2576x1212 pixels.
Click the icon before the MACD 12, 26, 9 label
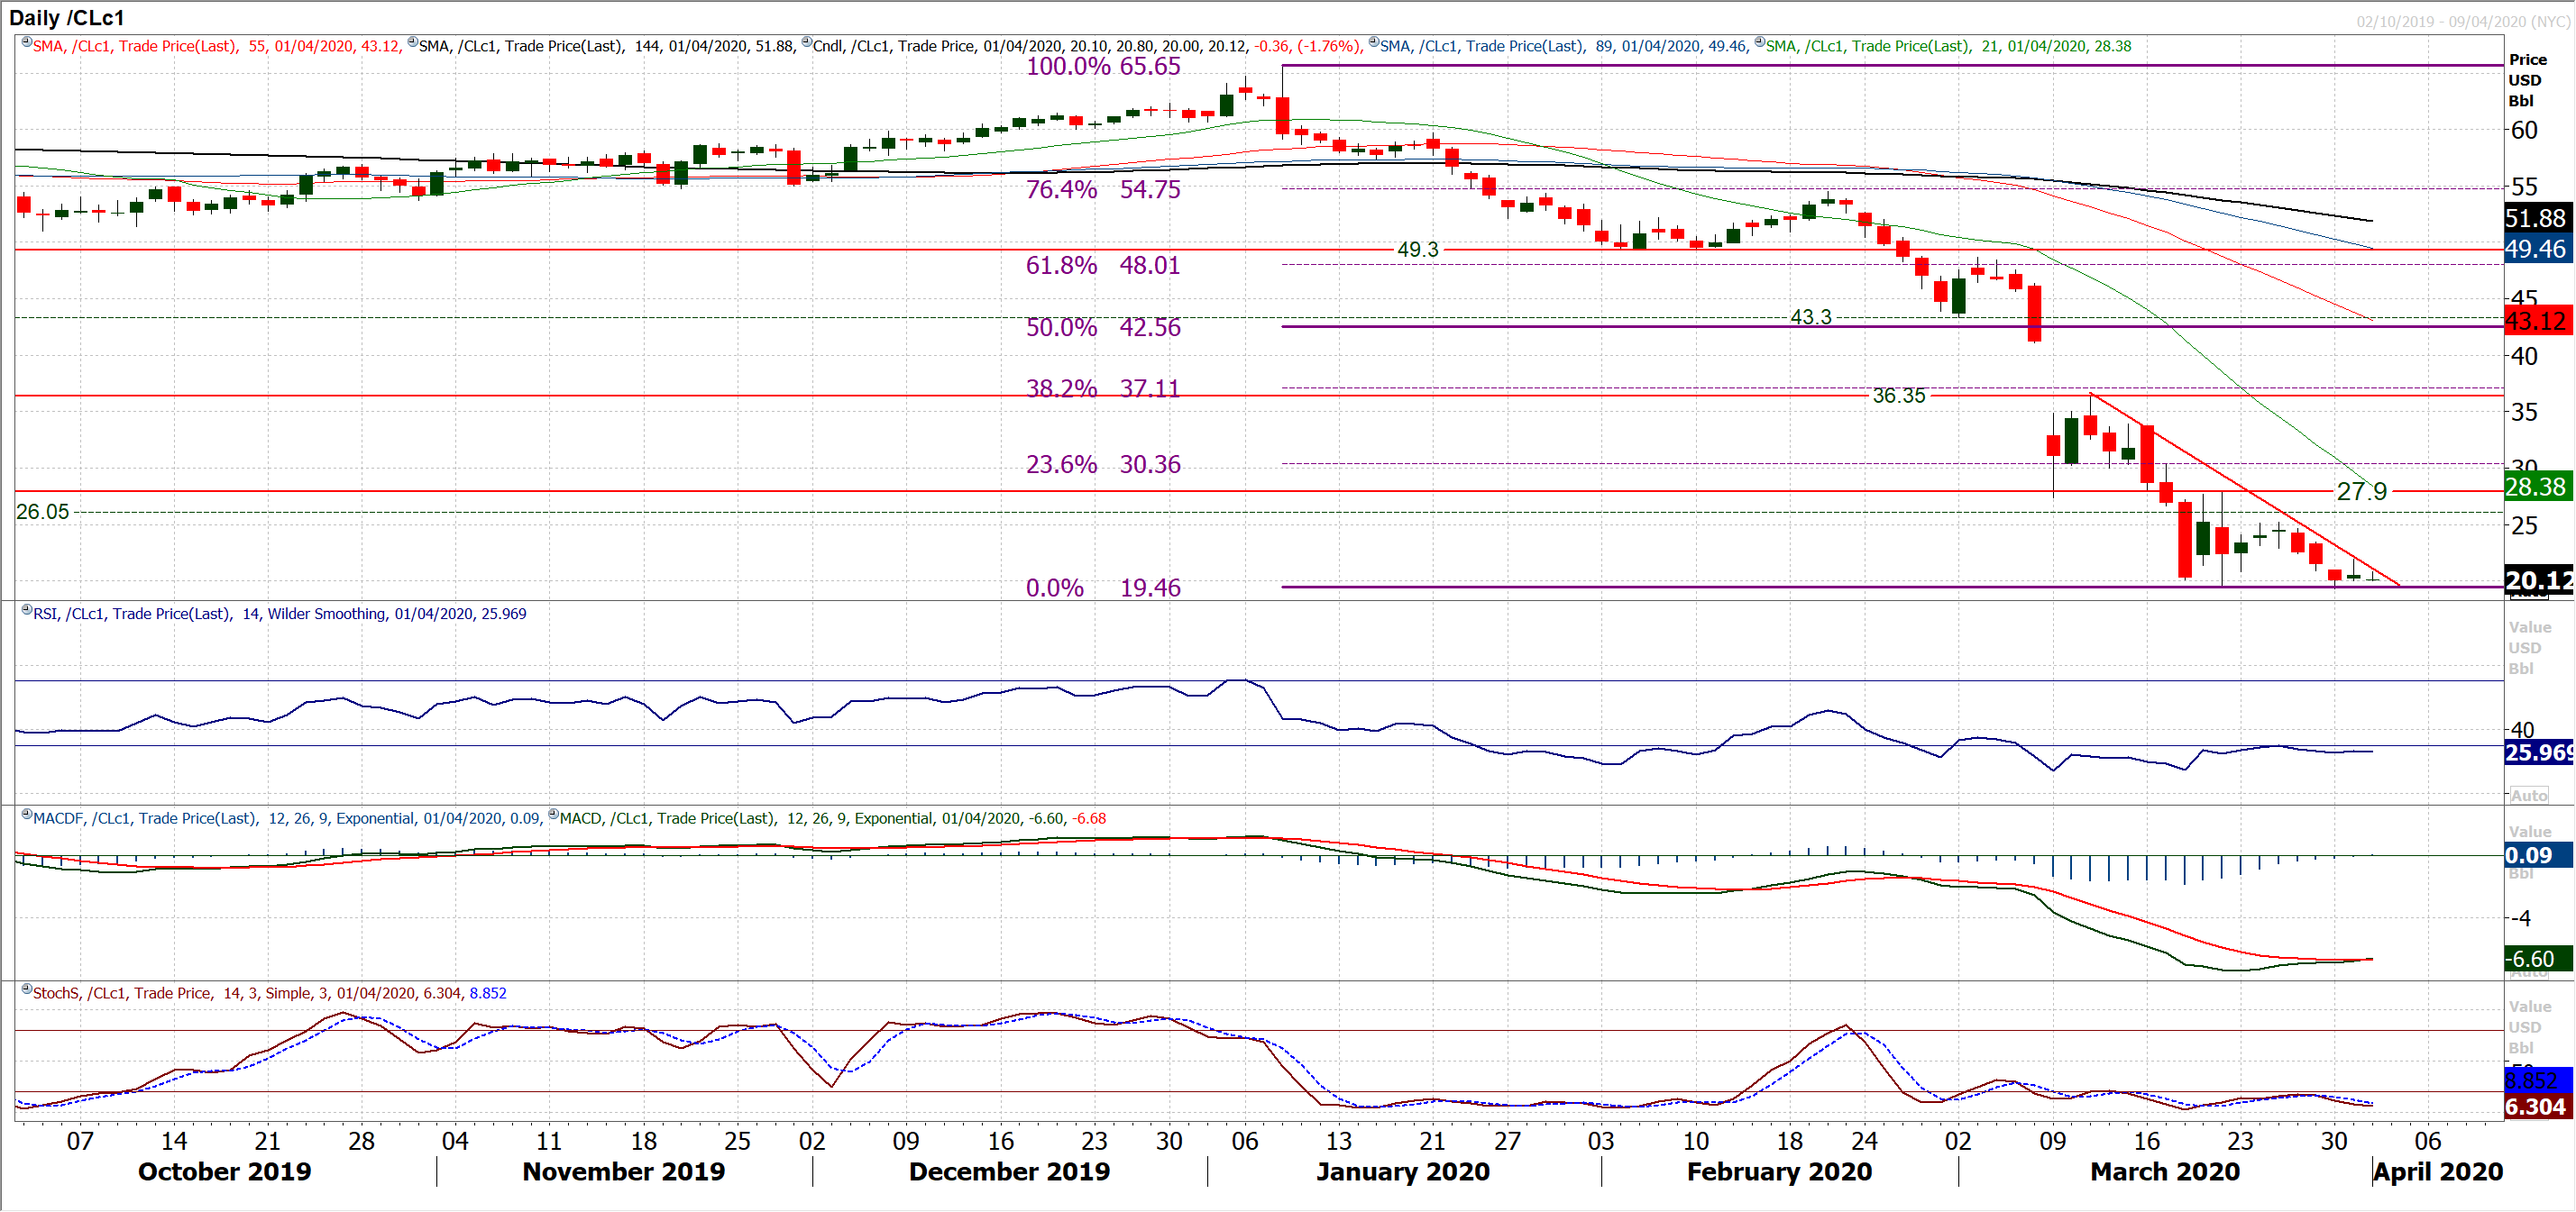coord(553,815)
